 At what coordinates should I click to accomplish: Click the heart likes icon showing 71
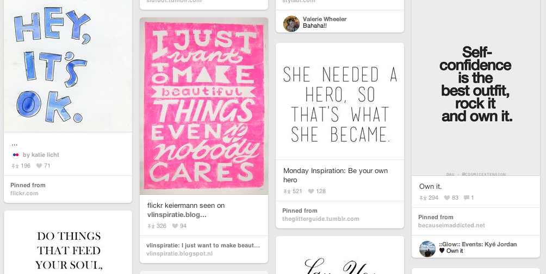pos(39,166)
